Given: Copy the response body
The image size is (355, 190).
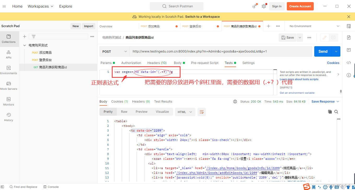Looking at the screenshot, I should pos(330,112).
